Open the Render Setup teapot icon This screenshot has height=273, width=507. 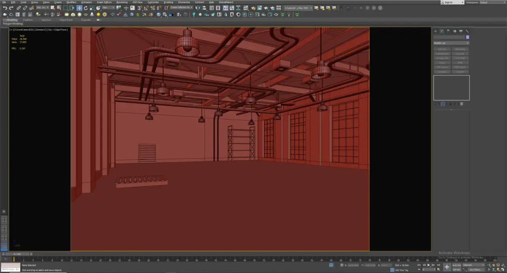253,8
